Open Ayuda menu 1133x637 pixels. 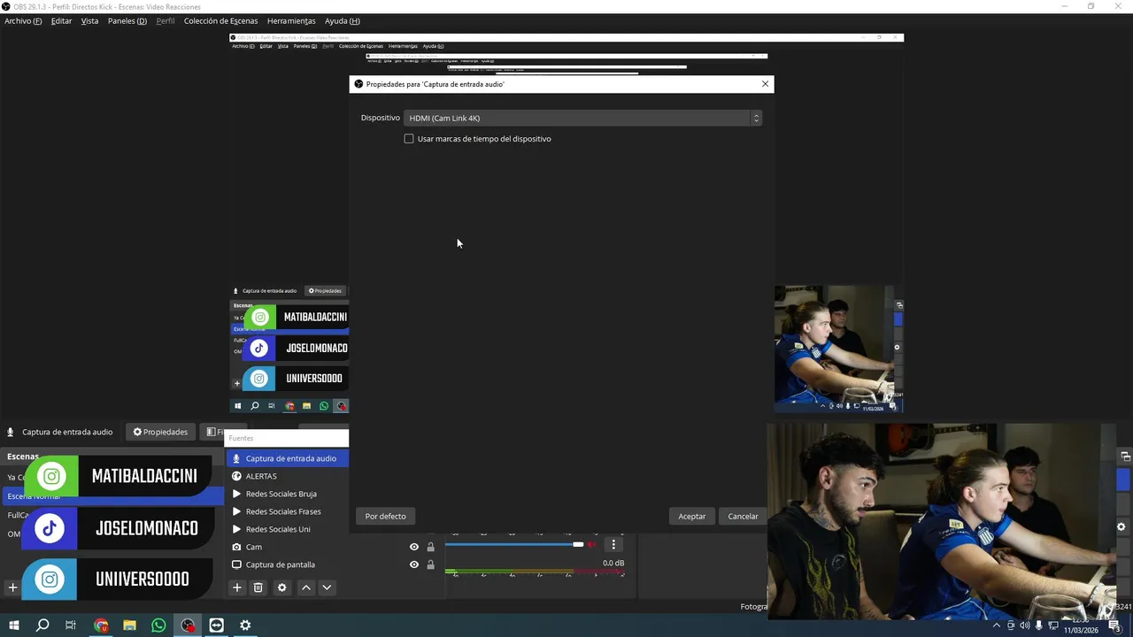coord(342,20)
